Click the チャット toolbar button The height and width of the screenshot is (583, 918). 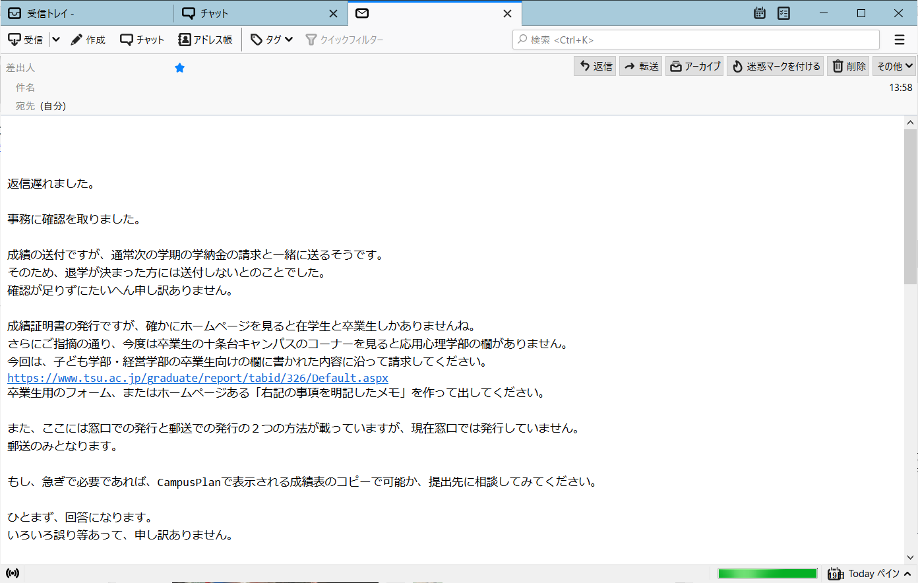[142, 40]
